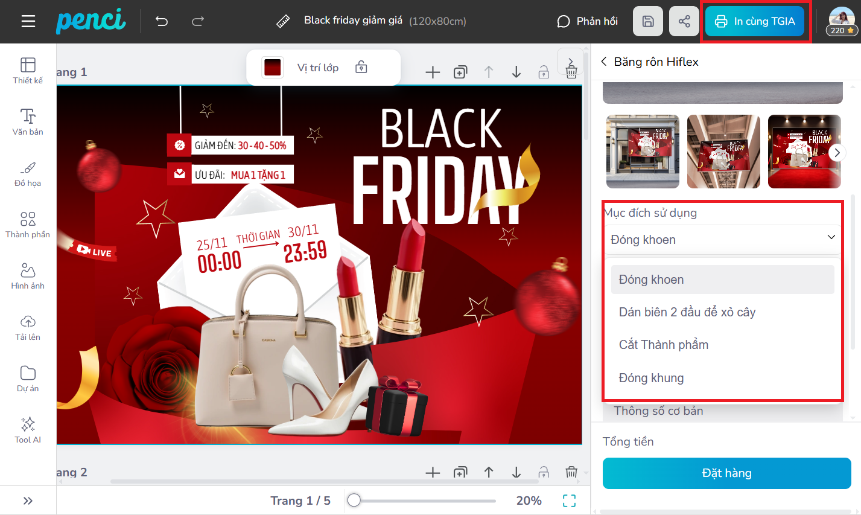Expand the Mục đích sử dụng dropdown
The image size is (861, 515).
pyautogui.click(x=722, y=240)
